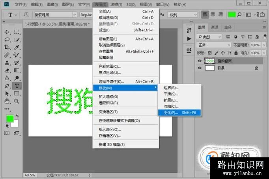Select the Horizontal Type tool

[17, 86]
